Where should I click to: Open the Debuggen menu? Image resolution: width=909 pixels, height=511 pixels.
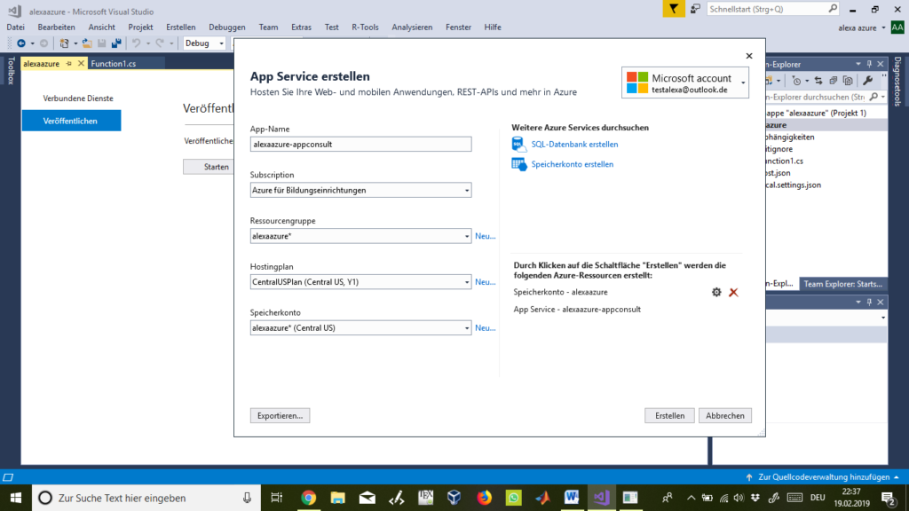click(x=226, y=28)
